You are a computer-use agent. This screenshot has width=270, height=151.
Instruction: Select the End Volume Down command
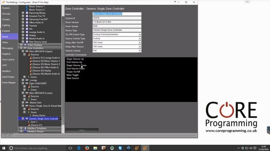(x=76, y=68)
